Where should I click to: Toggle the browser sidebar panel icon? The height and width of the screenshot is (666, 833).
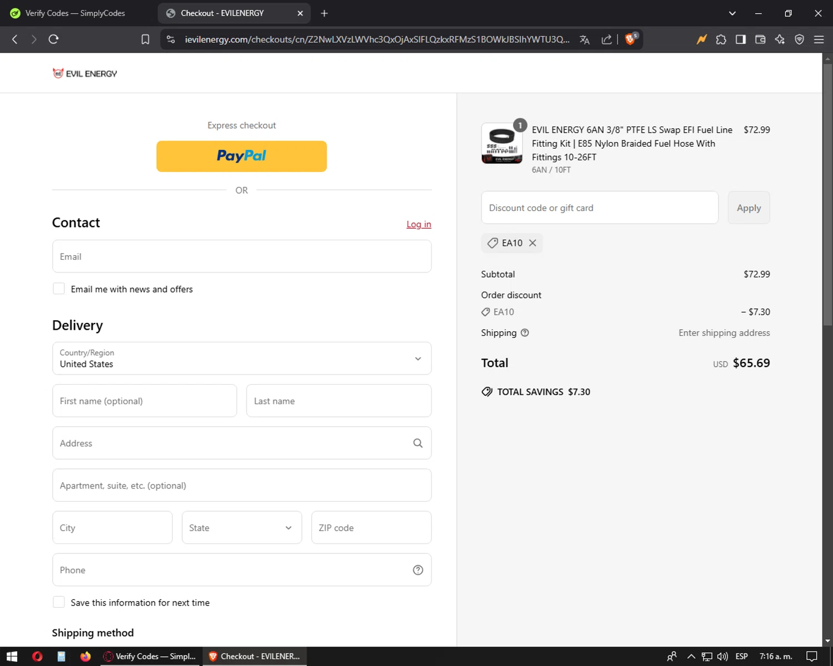pos(741,39)
